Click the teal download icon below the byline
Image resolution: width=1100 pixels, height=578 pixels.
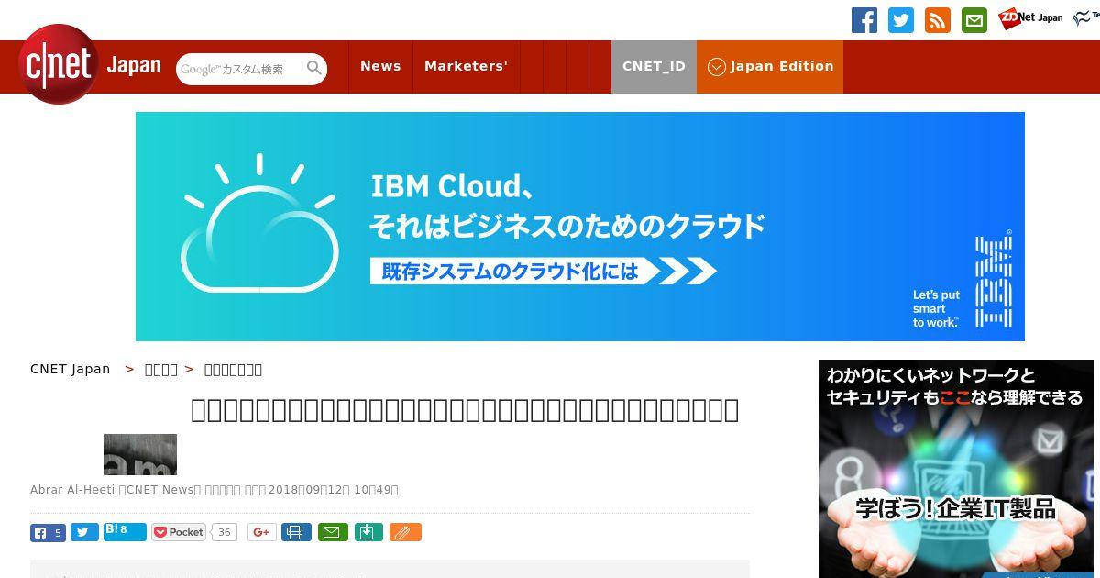coord(368,532)
